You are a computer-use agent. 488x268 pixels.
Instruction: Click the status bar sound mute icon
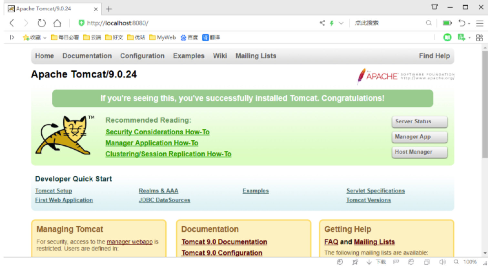442,262
